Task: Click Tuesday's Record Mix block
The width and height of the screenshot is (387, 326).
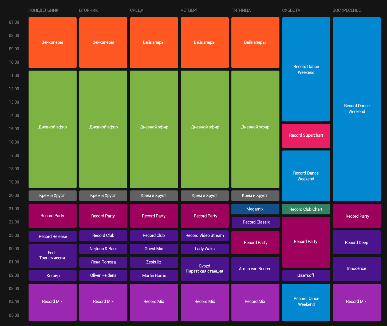Action: tap(103, 302)
